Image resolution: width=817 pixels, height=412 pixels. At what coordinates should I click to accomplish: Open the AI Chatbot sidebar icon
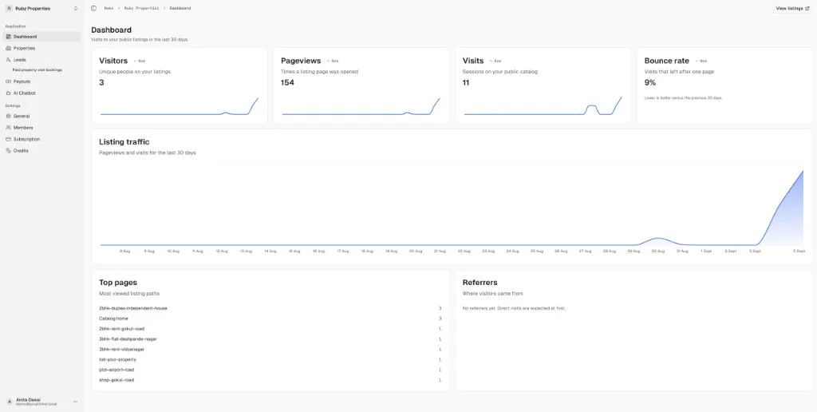8,93
